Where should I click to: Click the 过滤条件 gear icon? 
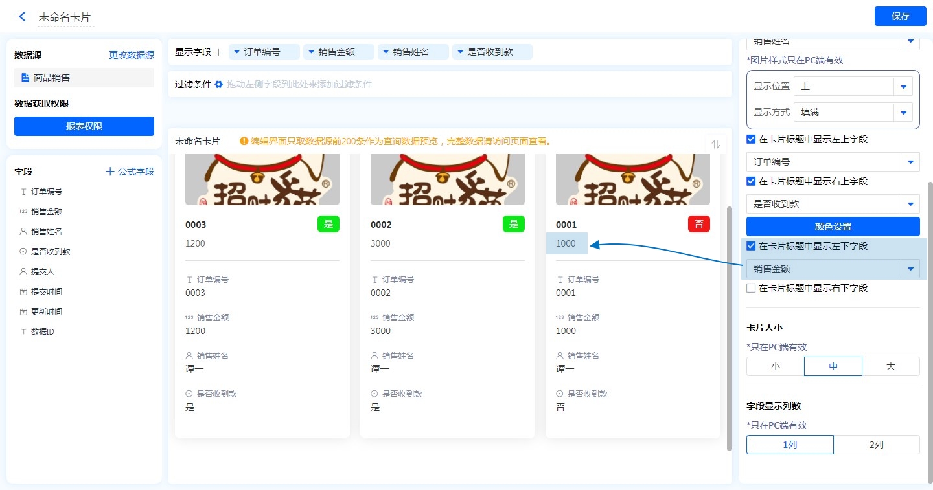pos(218,84)
